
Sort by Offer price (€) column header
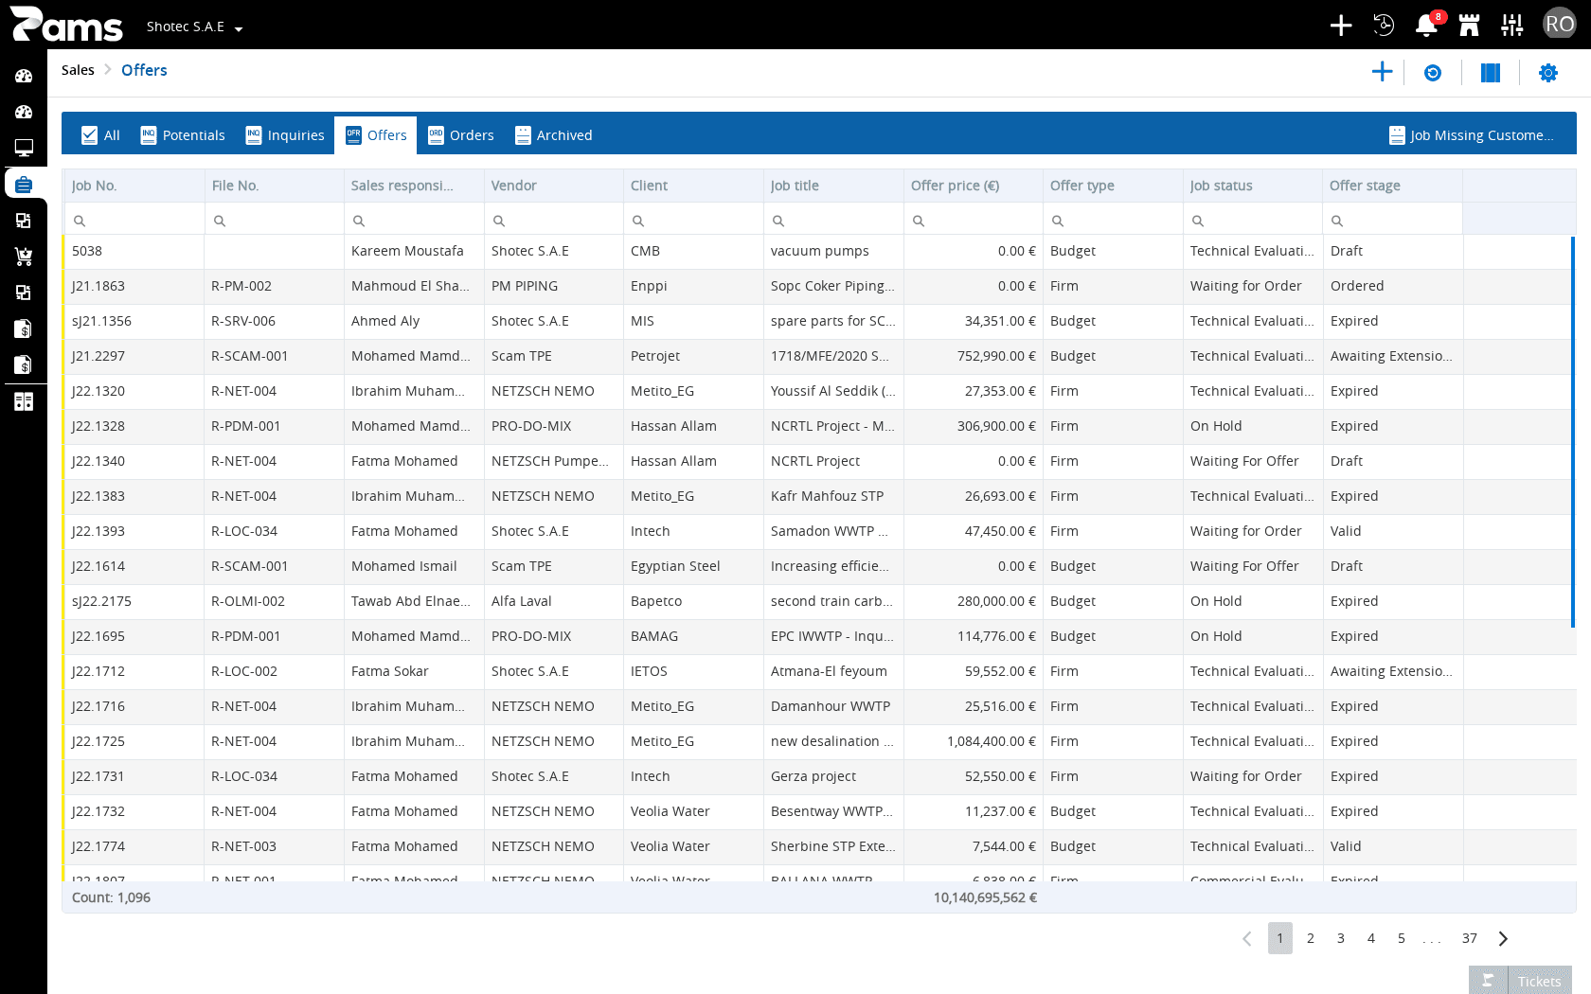tap(973, 186)
